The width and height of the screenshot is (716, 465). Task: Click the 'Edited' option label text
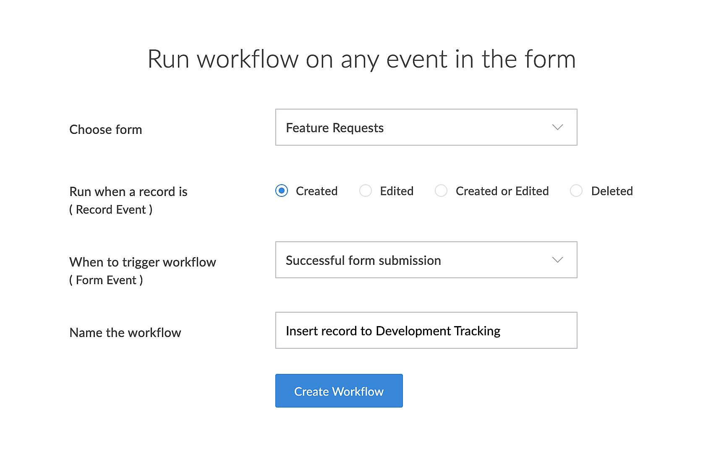pyautogui.click(x=397, y=191)
